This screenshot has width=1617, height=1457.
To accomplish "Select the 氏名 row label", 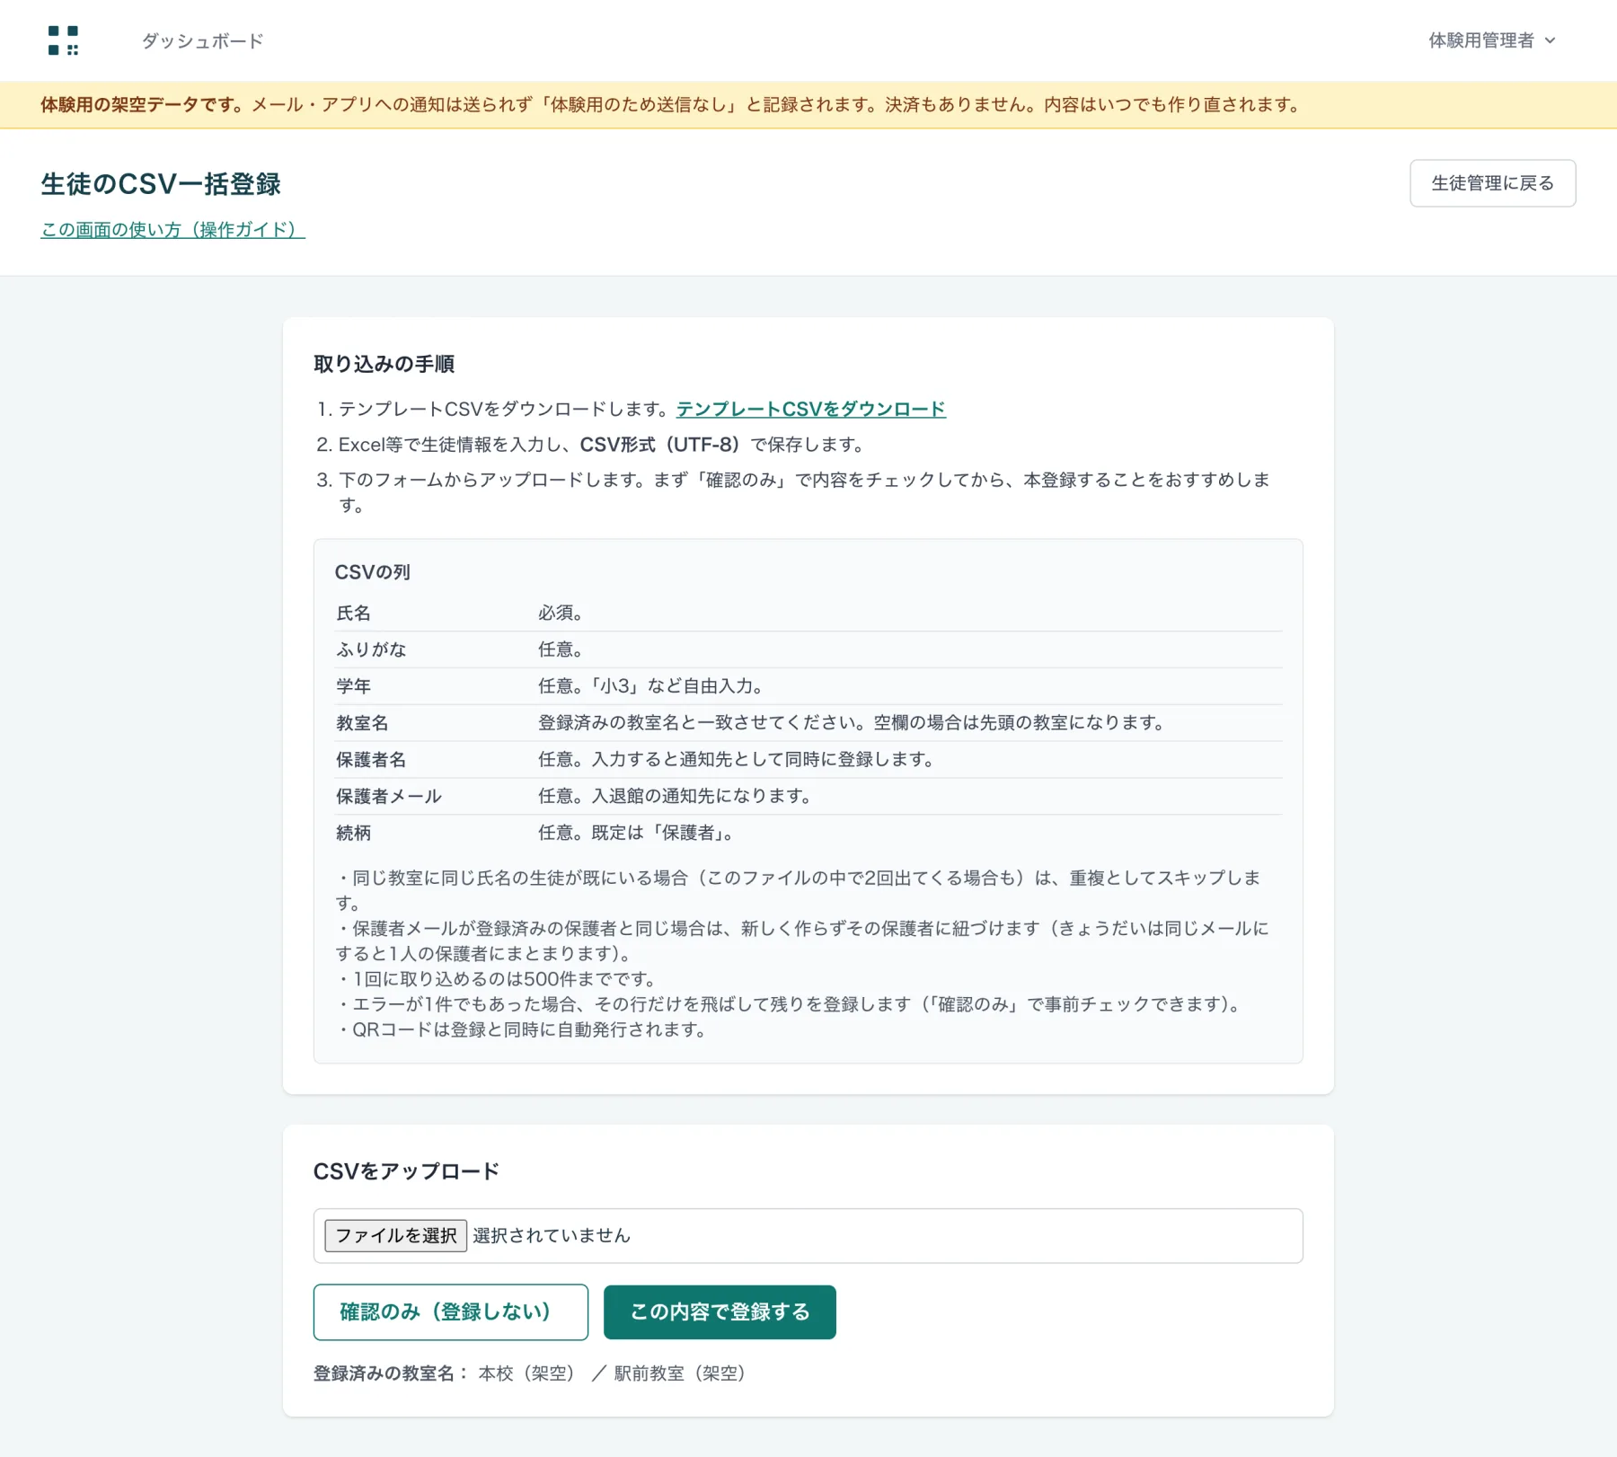I will click(x=353, y=614).
